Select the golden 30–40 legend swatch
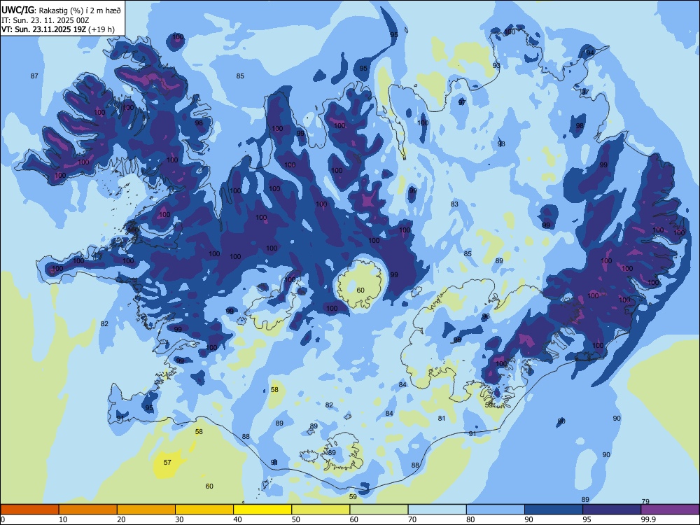 [204, 510]
